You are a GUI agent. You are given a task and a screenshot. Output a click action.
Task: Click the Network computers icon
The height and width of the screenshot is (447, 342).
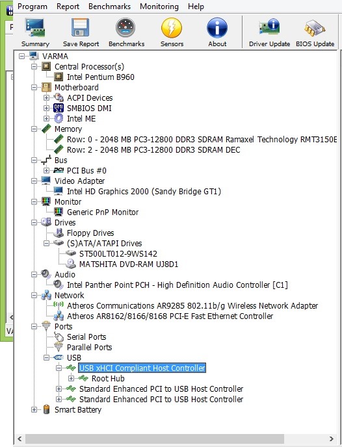(x=46, y=295)
